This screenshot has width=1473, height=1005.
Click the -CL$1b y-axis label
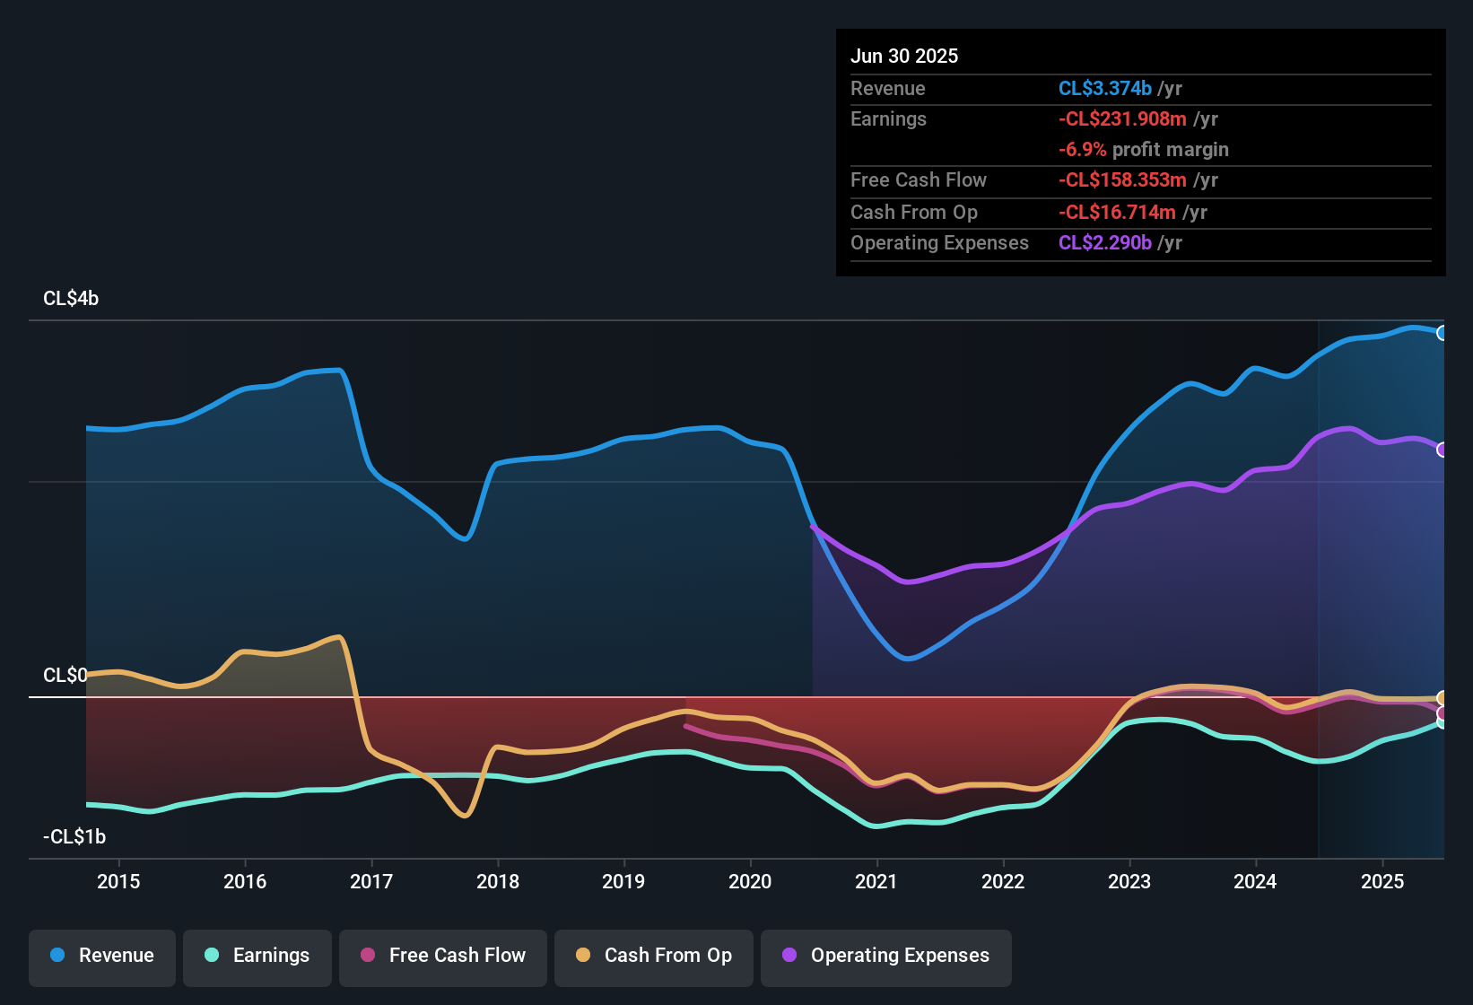(74, 837)
